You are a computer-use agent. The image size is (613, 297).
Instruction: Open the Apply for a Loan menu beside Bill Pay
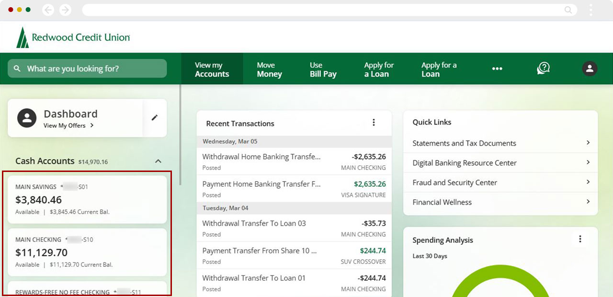[x=379, y=69]
